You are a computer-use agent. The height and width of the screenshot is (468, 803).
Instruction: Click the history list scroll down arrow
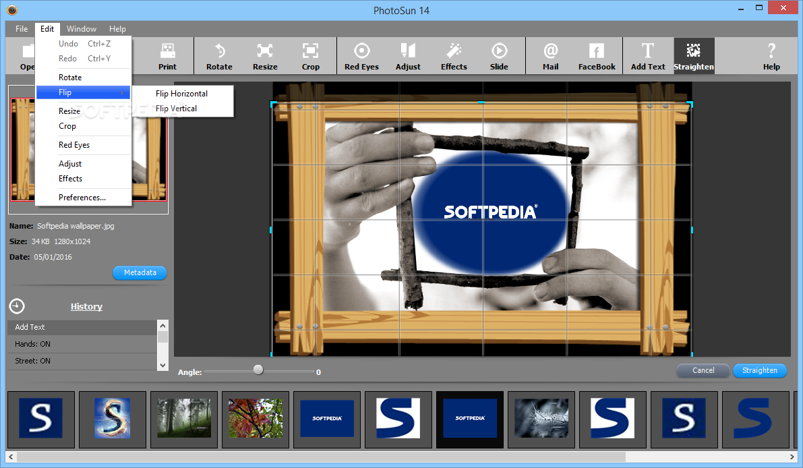click(163, 365)
